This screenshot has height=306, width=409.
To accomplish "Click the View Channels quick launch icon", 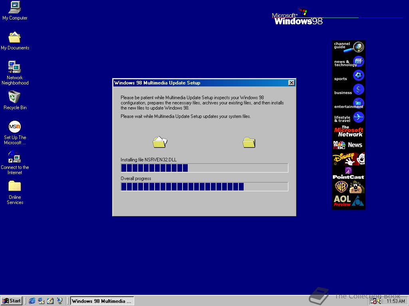I will [60, 301].
